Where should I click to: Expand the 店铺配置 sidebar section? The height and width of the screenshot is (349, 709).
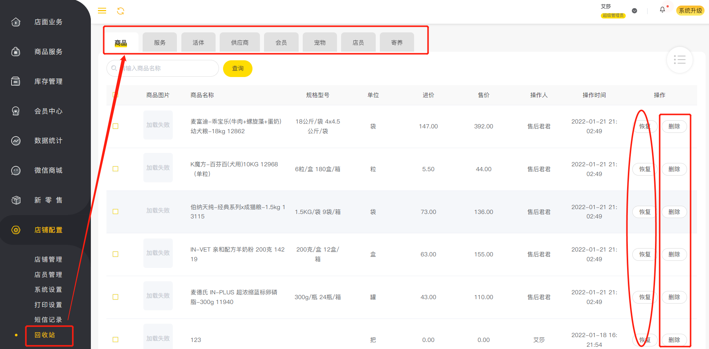(x=45, y=230)
